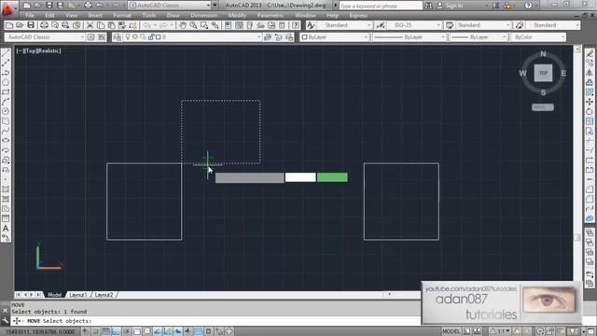This screenshot has width=597, height=336.
Task: Toggle Infer Constraints in status bar
Action: click(85, 331)
